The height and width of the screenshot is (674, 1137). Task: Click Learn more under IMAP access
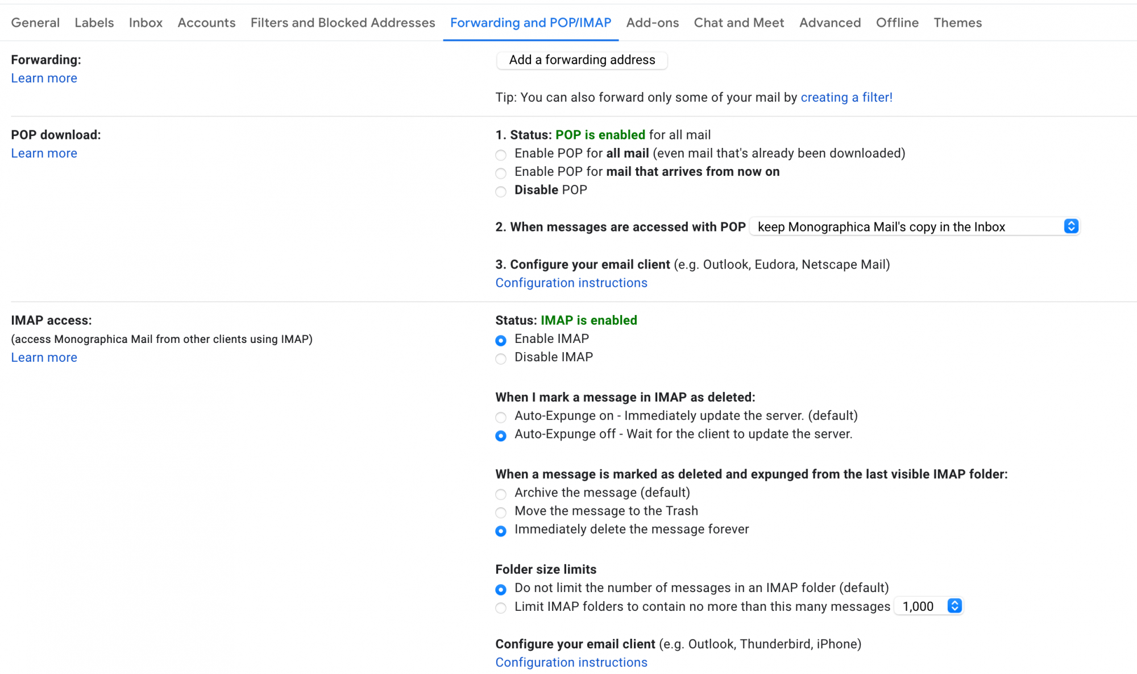click(x=44, y=357)
